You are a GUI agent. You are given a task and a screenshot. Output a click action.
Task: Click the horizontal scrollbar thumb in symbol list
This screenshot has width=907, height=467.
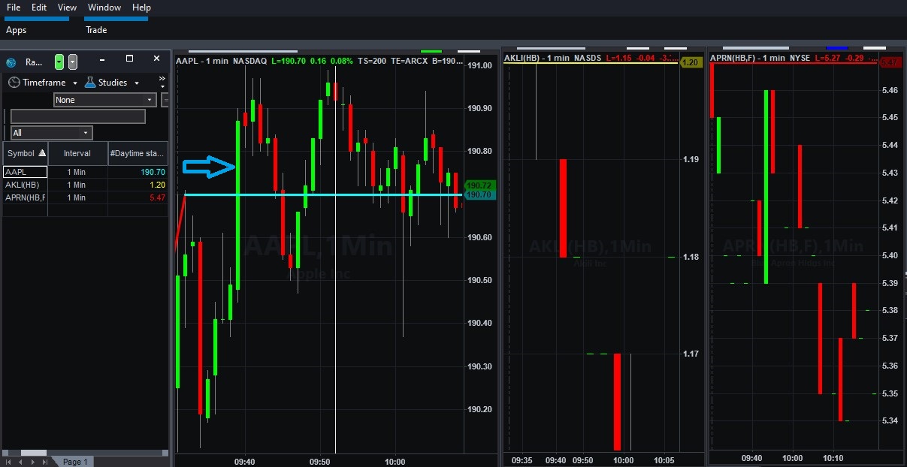tap(34, 453)
